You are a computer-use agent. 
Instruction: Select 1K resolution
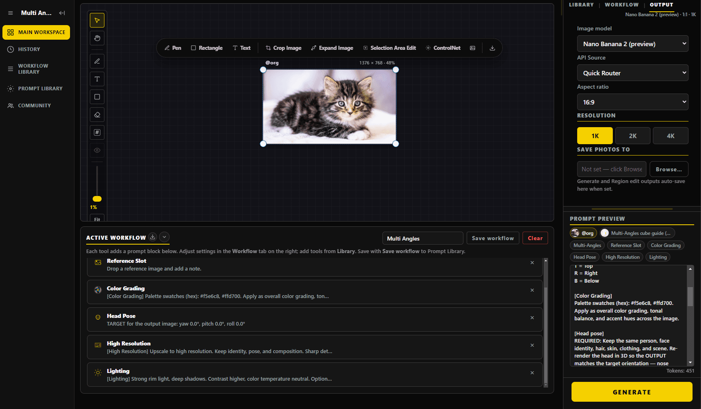pos(595,136)
